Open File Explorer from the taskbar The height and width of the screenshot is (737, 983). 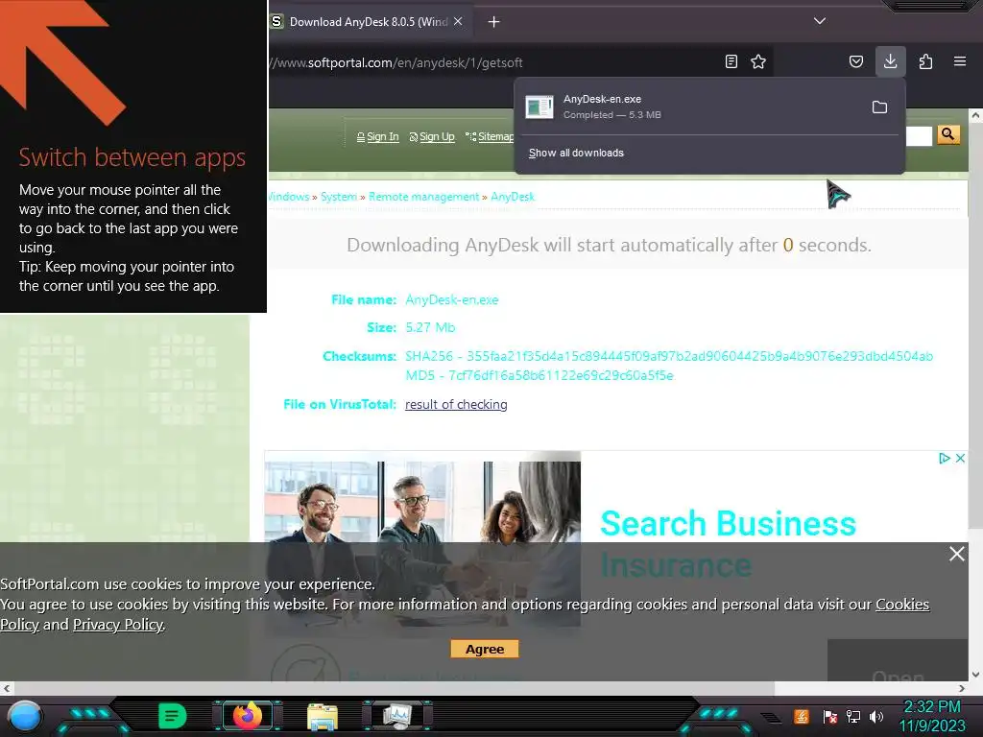[323, 716]
